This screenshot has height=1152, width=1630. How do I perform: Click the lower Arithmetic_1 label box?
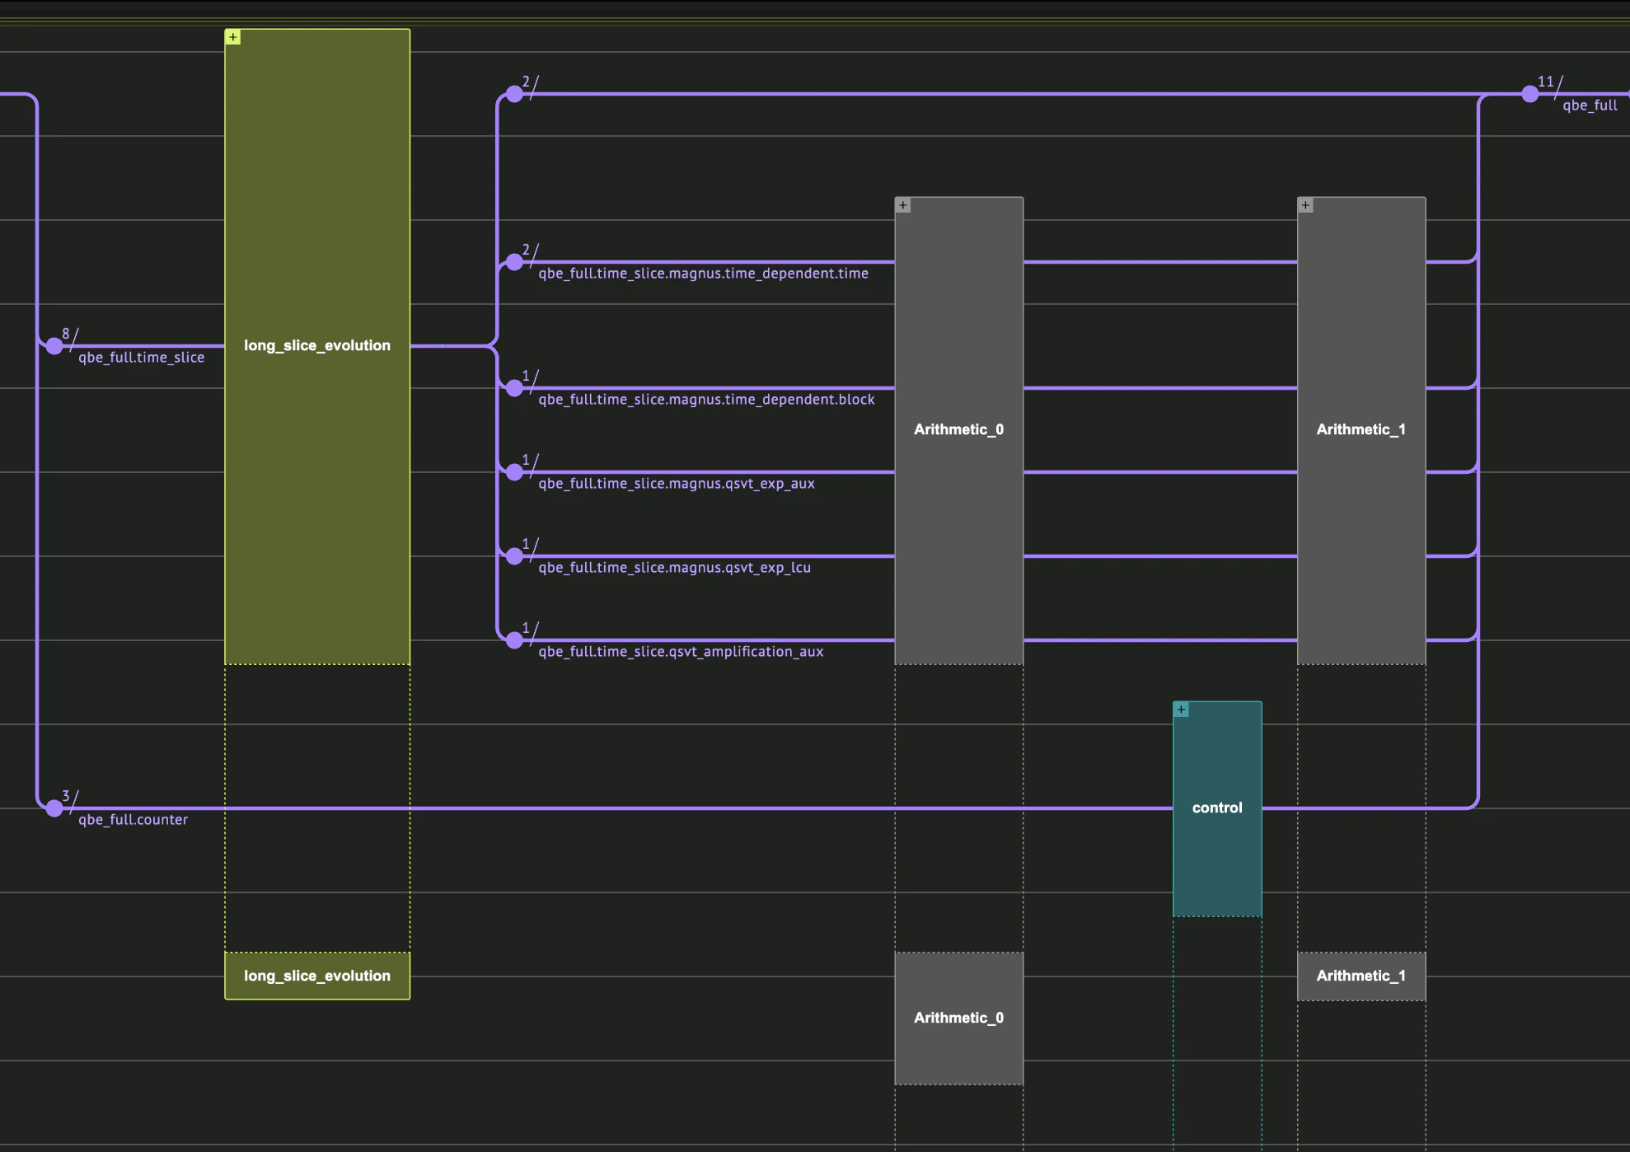point(1361,976)
